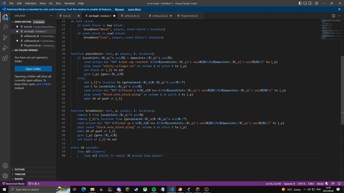
Task: Open the Search view in activity bar
Action: (5, 27)
